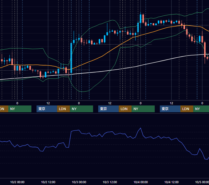Image resolution: width=209 pixels, height=185 pixels.
Task: Select the tallest blue candlestick before 10/3 00:00
Action: click(71, 58)
